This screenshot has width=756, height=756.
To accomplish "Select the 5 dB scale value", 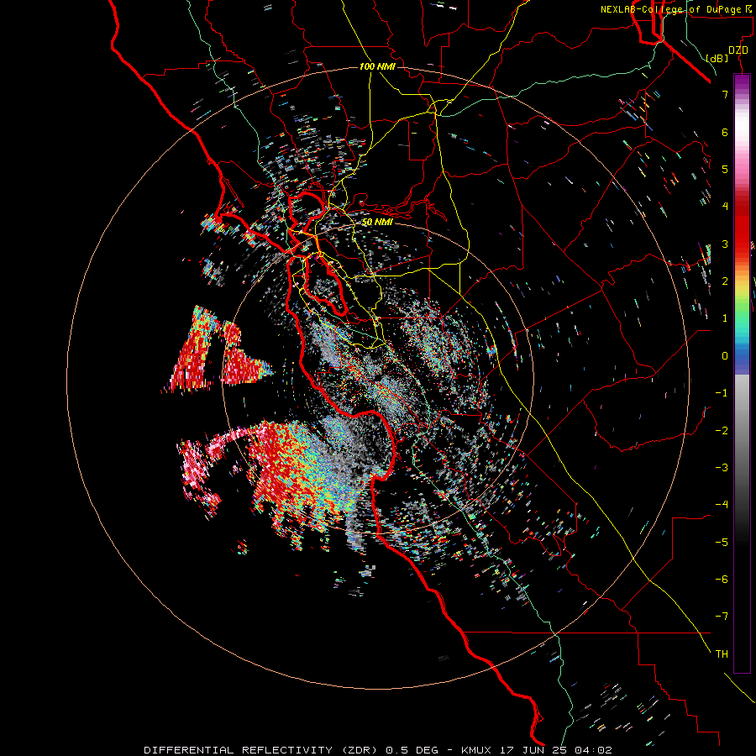I will pos(725,169).
